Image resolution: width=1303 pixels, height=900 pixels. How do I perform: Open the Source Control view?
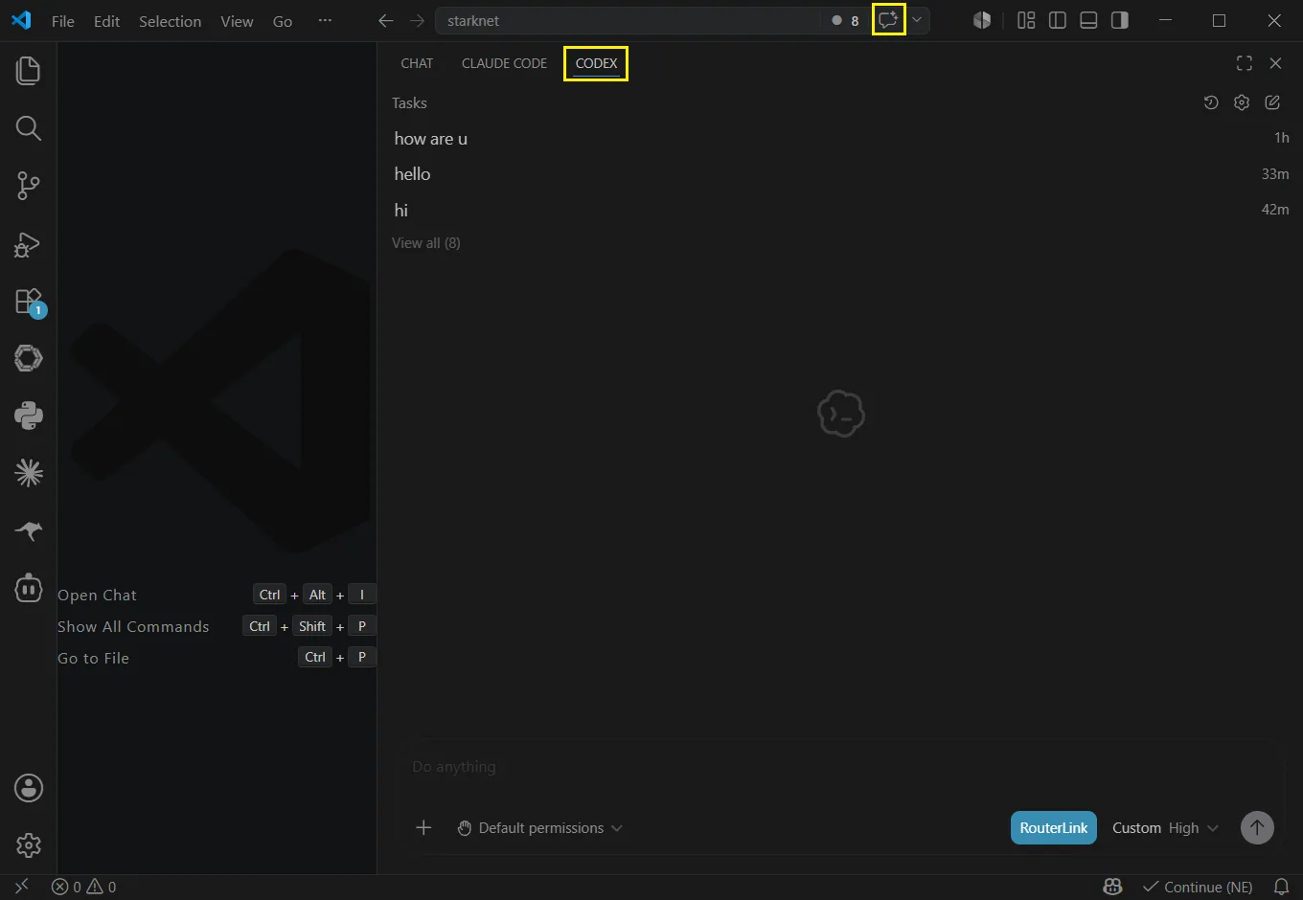pyautogui.click(x=28, y=186)
